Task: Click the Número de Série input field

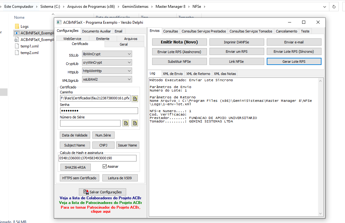Action: (90, 123)
